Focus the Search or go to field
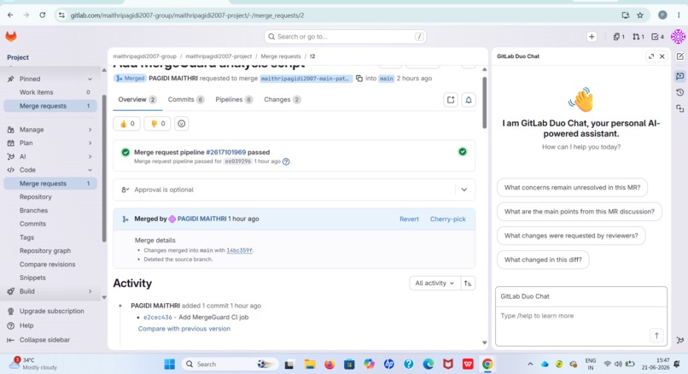 [x=345, y=37]
